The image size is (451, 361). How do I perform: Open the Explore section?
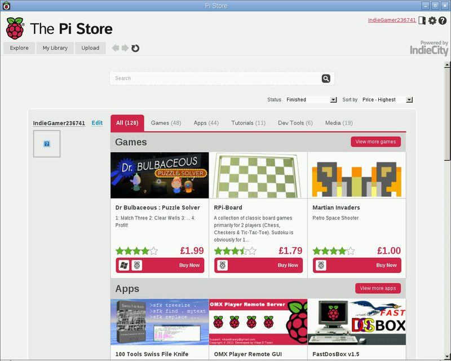click(x=19, y=48)
